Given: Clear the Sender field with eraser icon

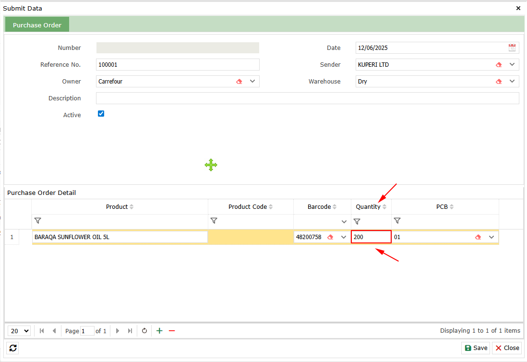Looking at the screenshot, I should (499, 65).
